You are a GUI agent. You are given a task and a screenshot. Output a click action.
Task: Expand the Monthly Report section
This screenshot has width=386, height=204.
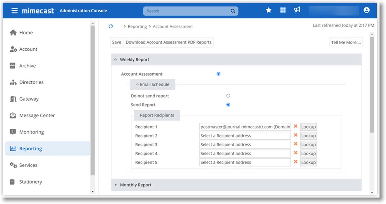point(116,185)
